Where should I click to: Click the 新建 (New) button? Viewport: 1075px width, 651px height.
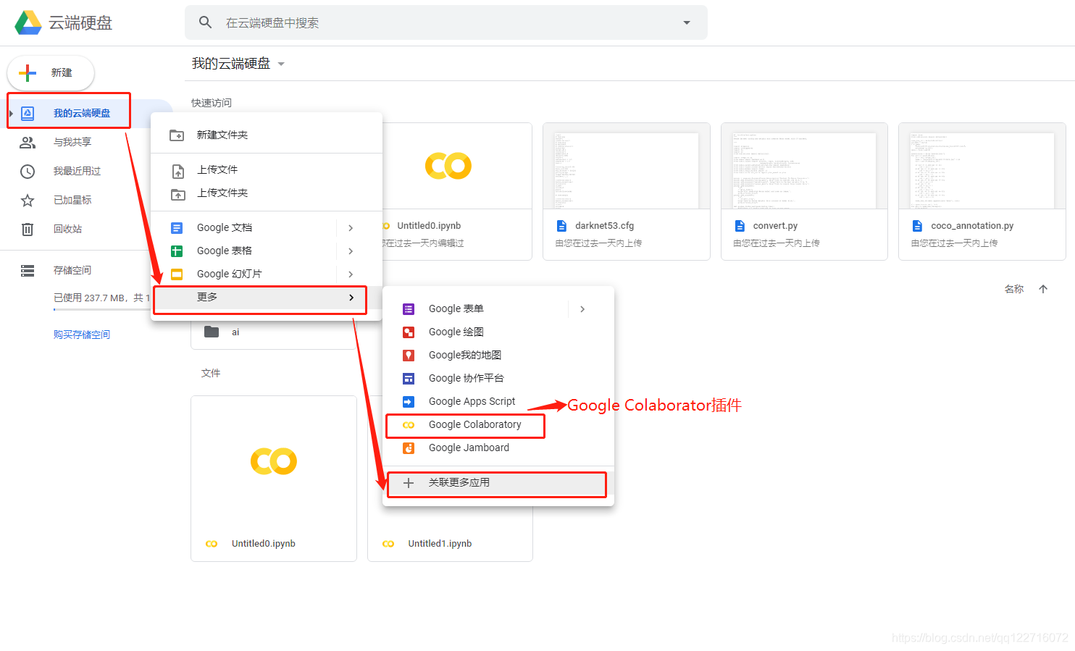pyautogui.click(x=51, y=72)
